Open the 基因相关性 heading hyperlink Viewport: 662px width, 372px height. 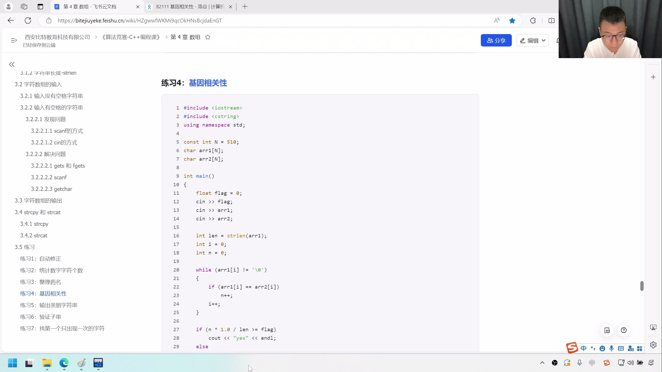click(208, 83)
